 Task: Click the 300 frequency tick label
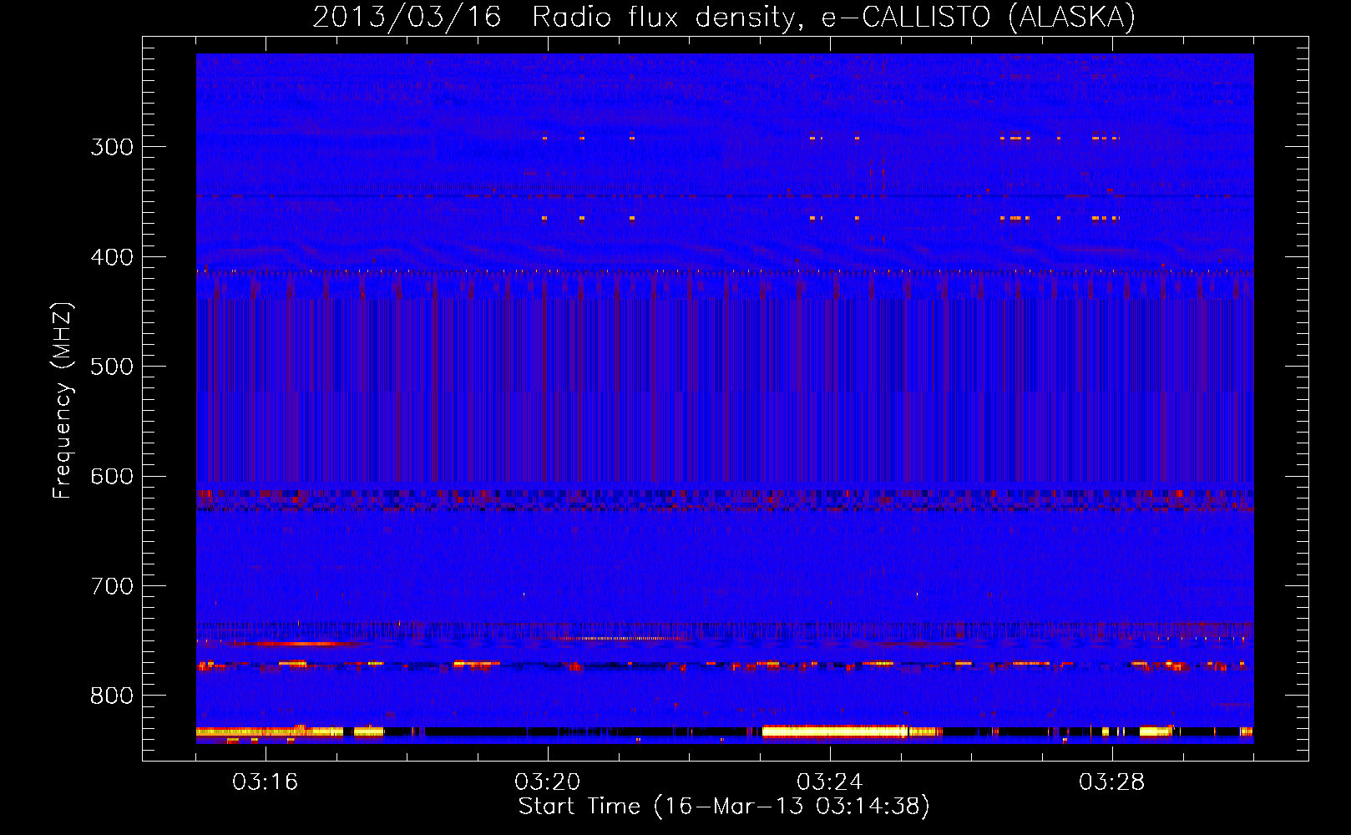[x=112, y=147]
